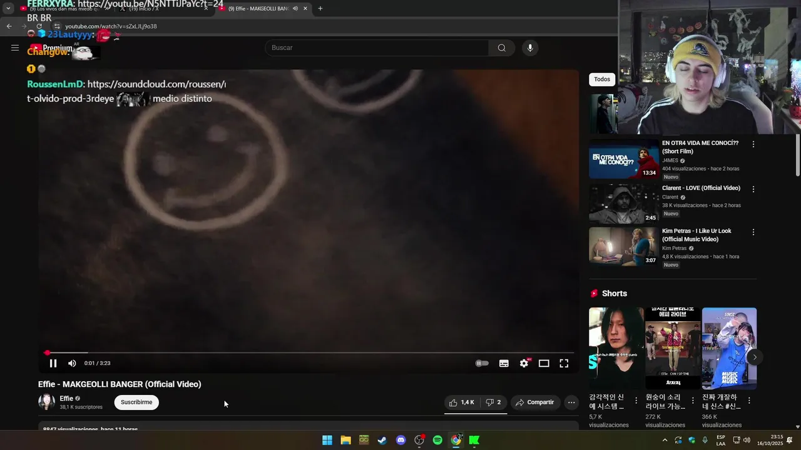The height and width of the screenshot is (450, 801).
Task: Click the youtube.com address bar URL
Action: [111, 26]
